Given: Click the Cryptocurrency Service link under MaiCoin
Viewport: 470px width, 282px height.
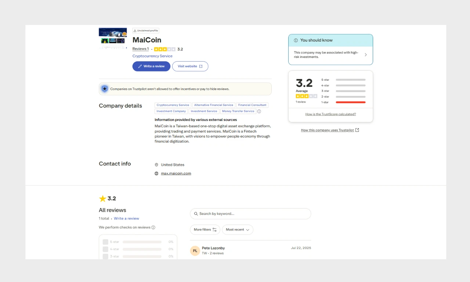Looking at the screenshot, I should pyautogui.click(x=152, y=56).
